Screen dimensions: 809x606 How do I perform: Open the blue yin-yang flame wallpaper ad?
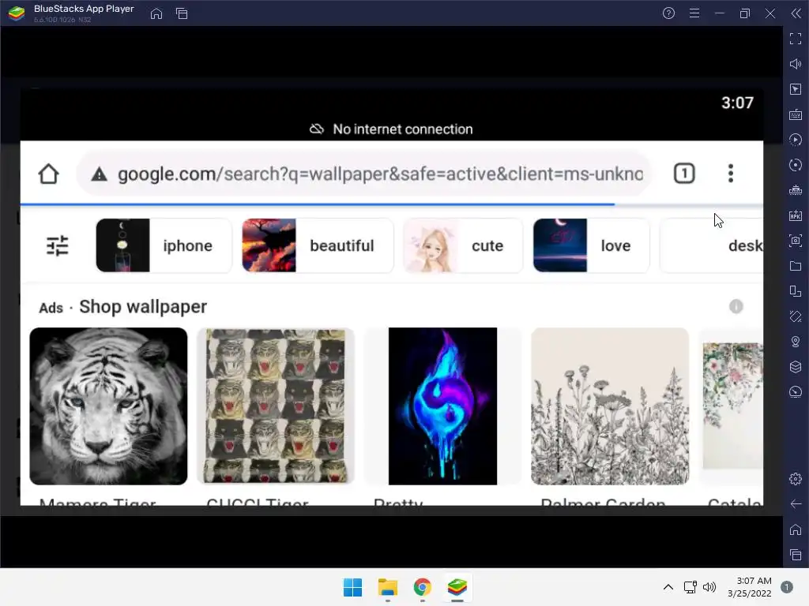click(x=442, y=406)
